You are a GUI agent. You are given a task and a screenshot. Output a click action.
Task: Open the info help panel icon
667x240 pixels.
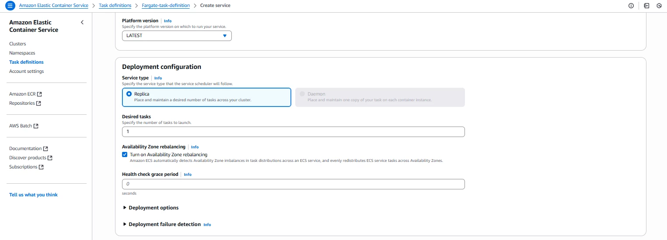pyautogui.click(x=631, y=6)
